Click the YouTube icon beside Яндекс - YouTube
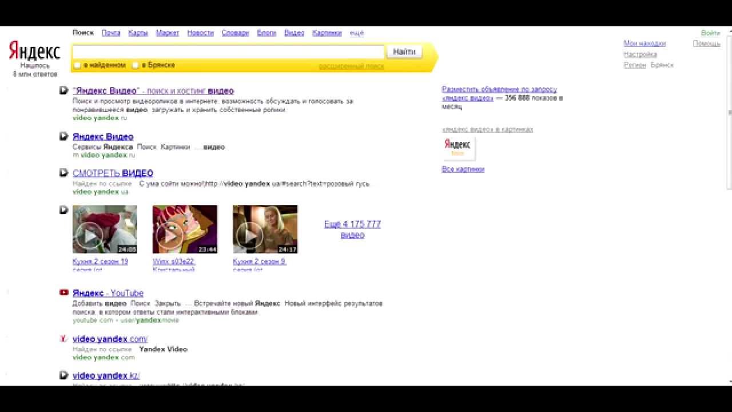This screenshot has width=732, height=412. coord(64,292)
